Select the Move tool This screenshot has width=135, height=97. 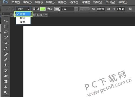click(6, 21)
